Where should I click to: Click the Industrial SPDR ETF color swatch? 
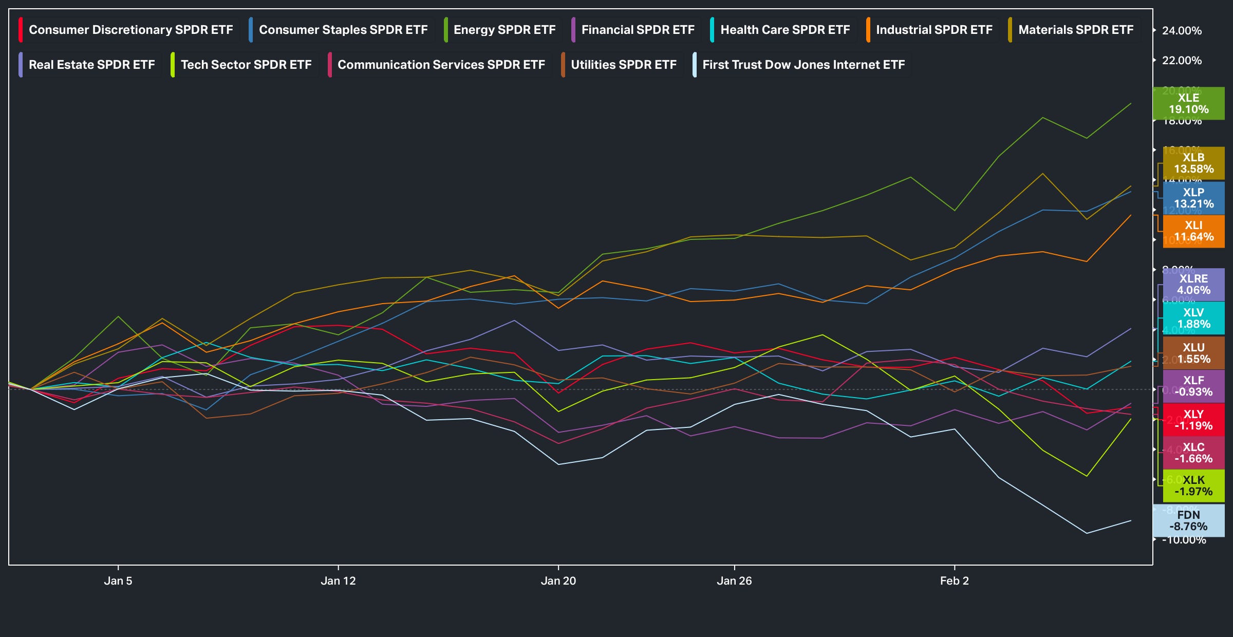868,30
